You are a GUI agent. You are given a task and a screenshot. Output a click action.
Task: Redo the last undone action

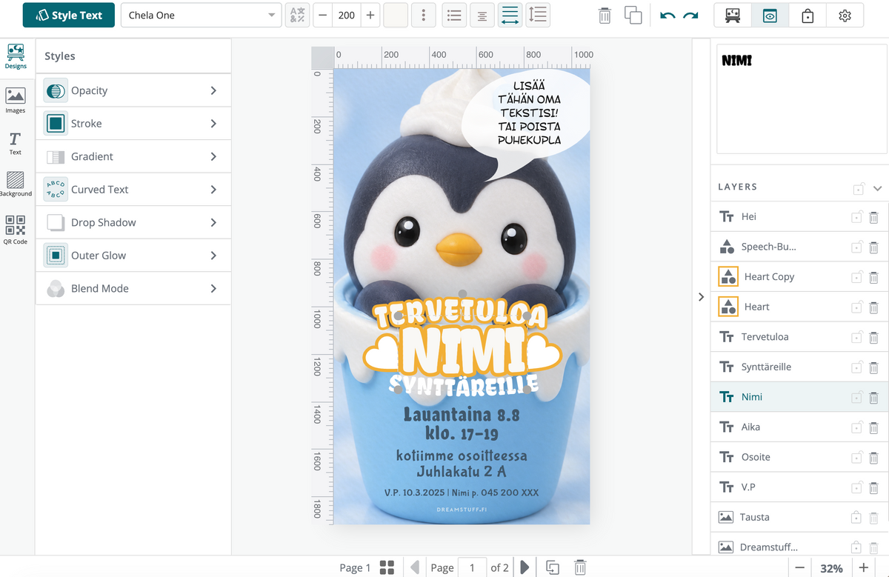(690, 16)
